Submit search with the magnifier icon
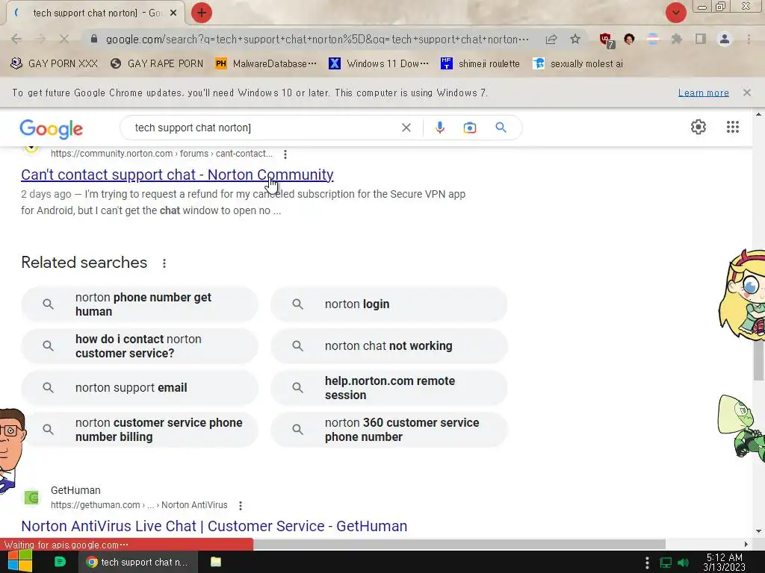The width and height of the screenshot is (765, 573). [501, 128]
